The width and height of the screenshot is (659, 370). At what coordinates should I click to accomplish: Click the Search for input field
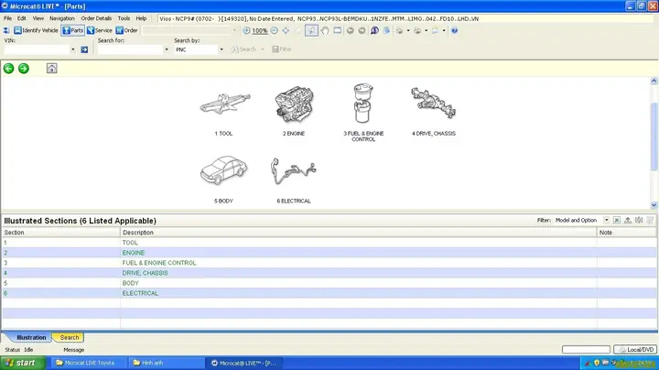pos(131,49)
